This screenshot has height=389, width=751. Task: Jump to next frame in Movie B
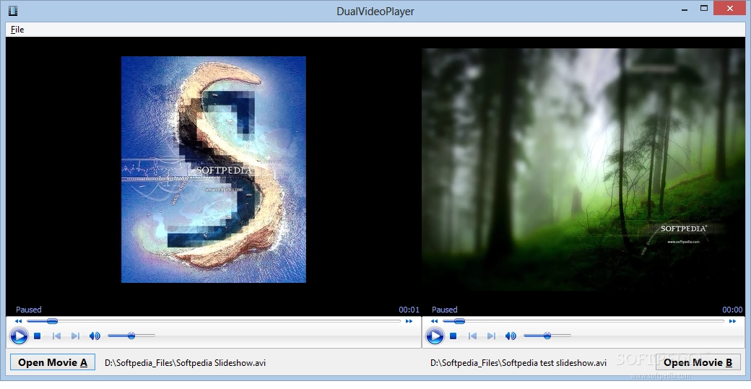491,336
